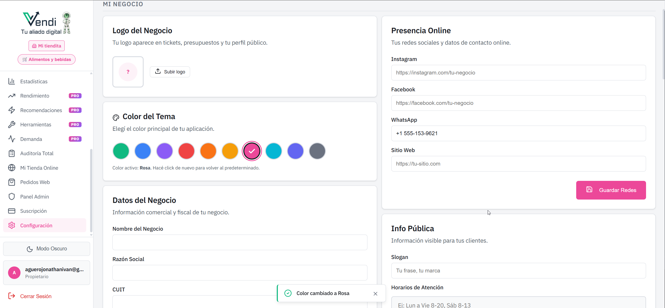Click the Instagram URL input field
This screenshot has width=665, height=308.
coord(518,73)
